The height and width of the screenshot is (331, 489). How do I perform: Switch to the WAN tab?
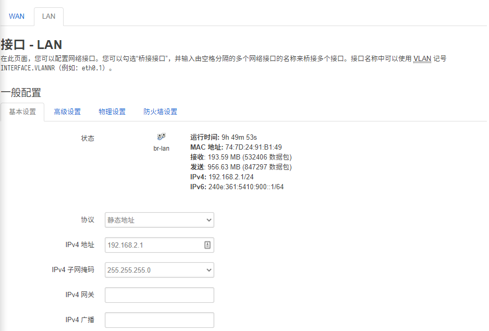click(17, 16)
